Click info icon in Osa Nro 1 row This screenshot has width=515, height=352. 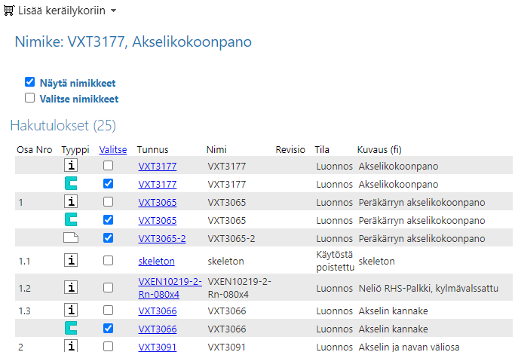[71, 202]
